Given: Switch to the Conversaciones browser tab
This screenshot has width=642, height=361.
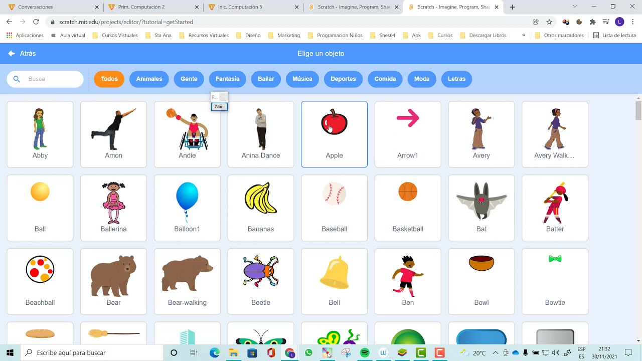Looking at the screenshot, I should tap(53, 7).
